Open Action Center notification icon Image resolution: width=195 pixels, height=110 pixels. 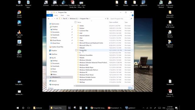coord(176,108)
